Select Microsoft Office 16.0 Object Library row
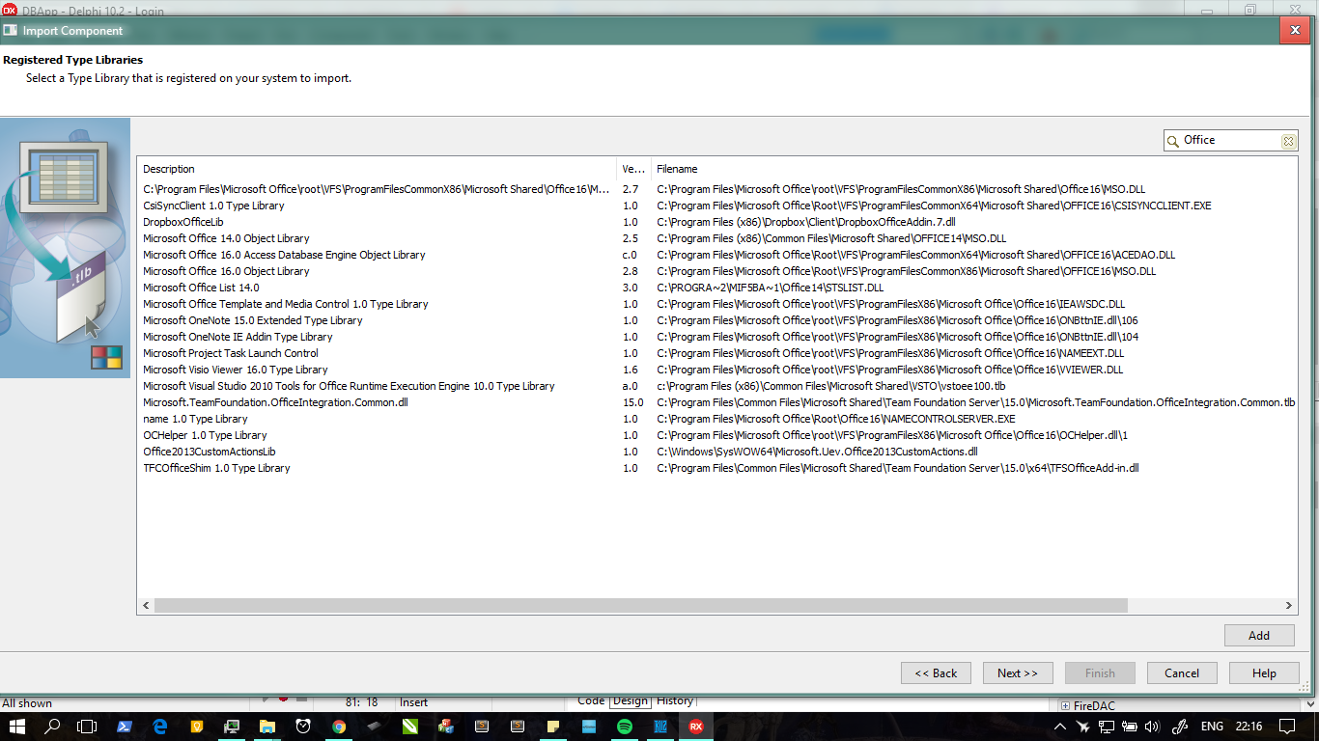 click(x=226, y=271)
